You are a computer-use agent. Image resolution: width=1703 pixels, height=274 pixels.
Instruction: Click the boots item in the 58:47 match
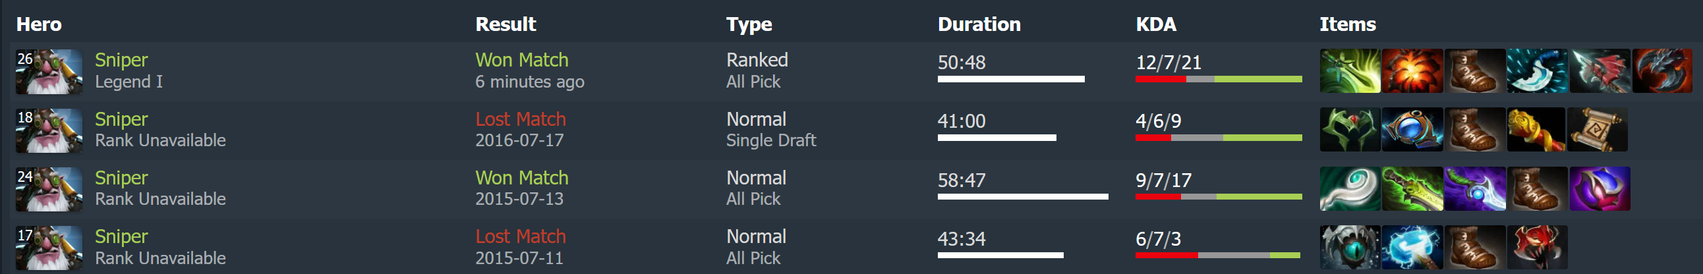point(1536,188)
